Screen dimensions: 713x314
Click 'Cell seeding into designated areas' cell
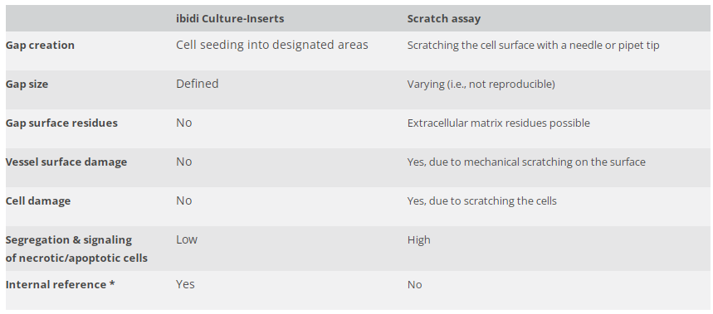coord(272,45)
